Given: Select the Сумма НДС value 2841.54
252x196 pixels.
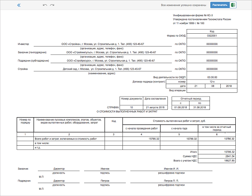Looking at the screenshot, I should [229, 156].
